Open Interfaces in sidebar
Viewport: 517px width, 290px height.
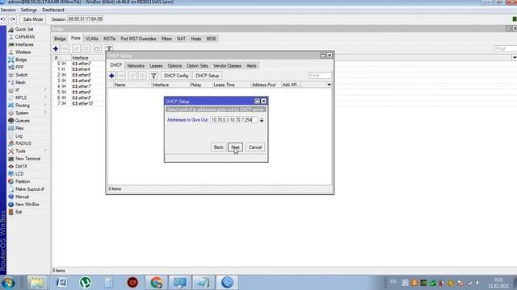(24, 44)
